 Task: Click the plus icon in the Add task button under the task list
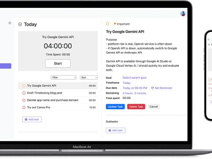click(x=26, y=120)
